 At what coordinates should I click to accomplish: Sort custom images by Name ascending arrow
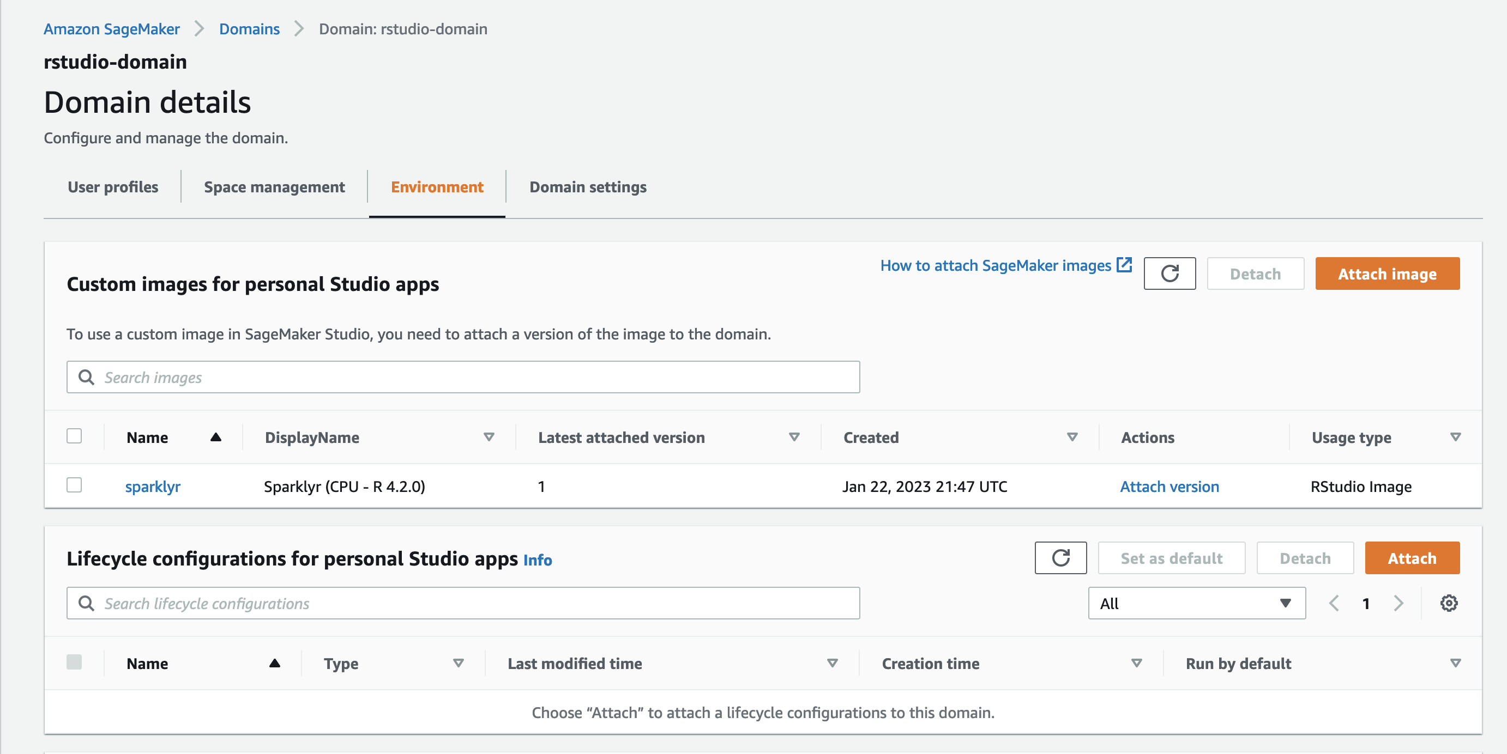(215, 437)
